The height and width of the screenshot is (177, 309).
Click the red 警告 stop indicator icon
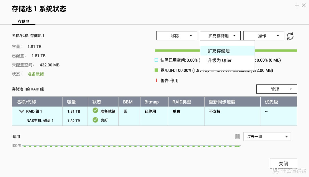tap(156, 80)
